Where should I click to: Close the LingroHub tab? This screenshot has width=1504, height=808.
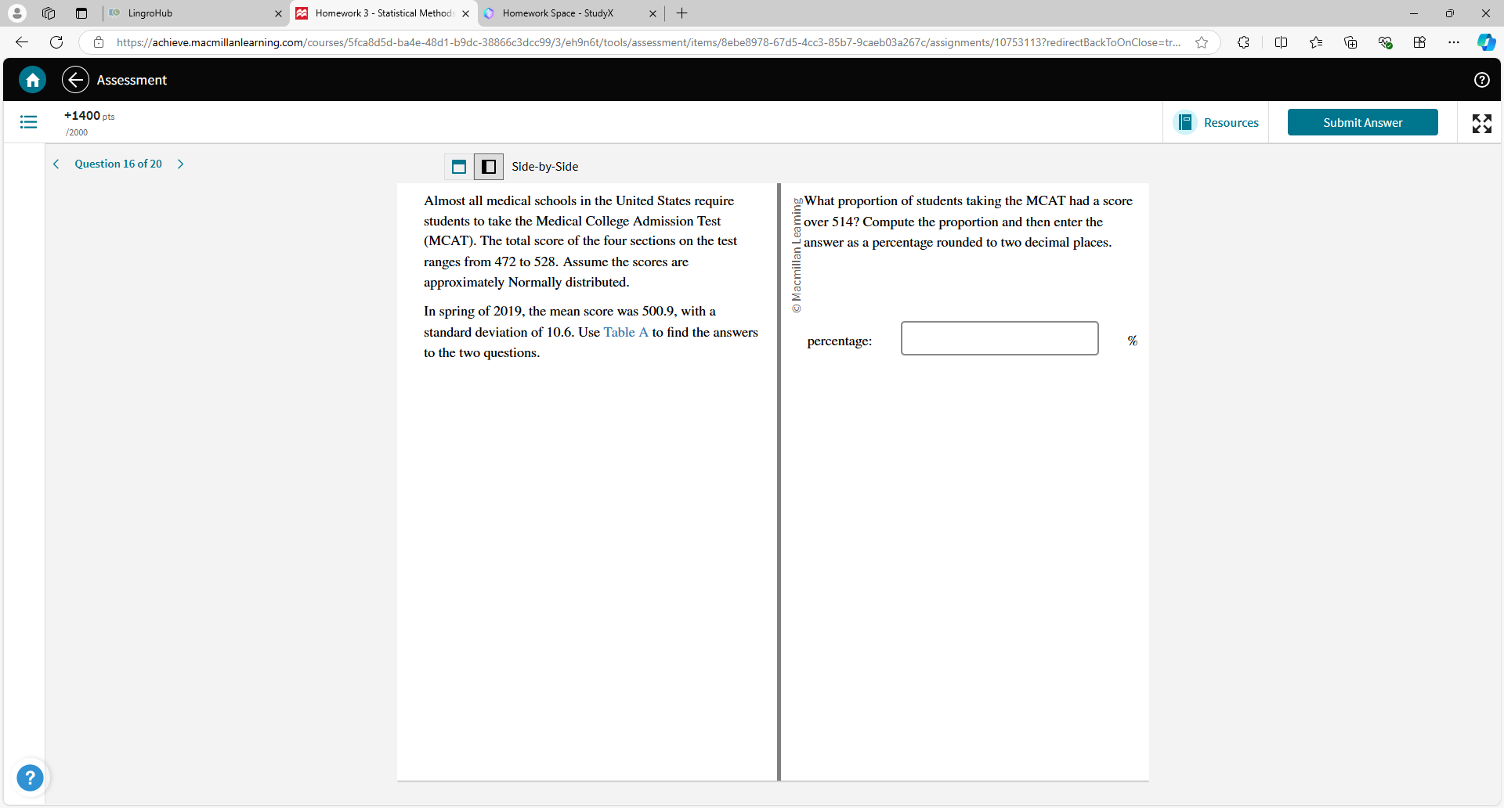click(278, 13)
